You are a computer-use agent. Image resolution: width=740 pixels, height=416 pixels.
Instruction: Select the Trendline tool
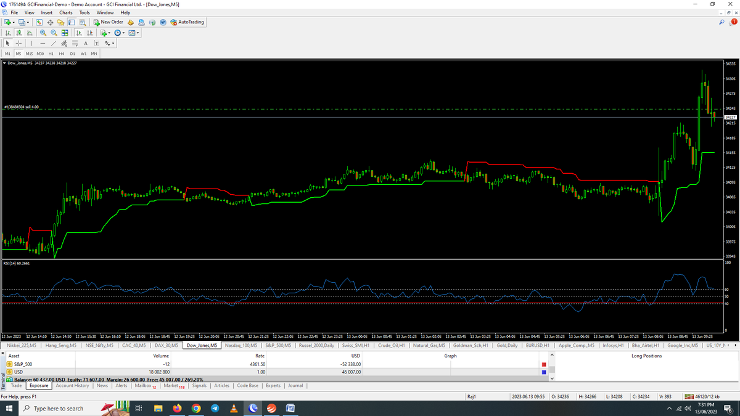point(54,43)
